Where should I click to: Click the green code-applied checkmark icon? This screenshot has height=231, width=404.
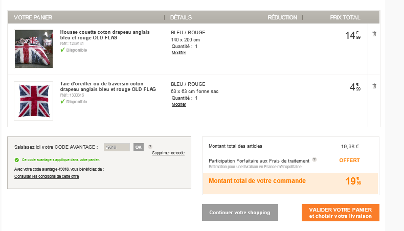click(x=17, y=159)
